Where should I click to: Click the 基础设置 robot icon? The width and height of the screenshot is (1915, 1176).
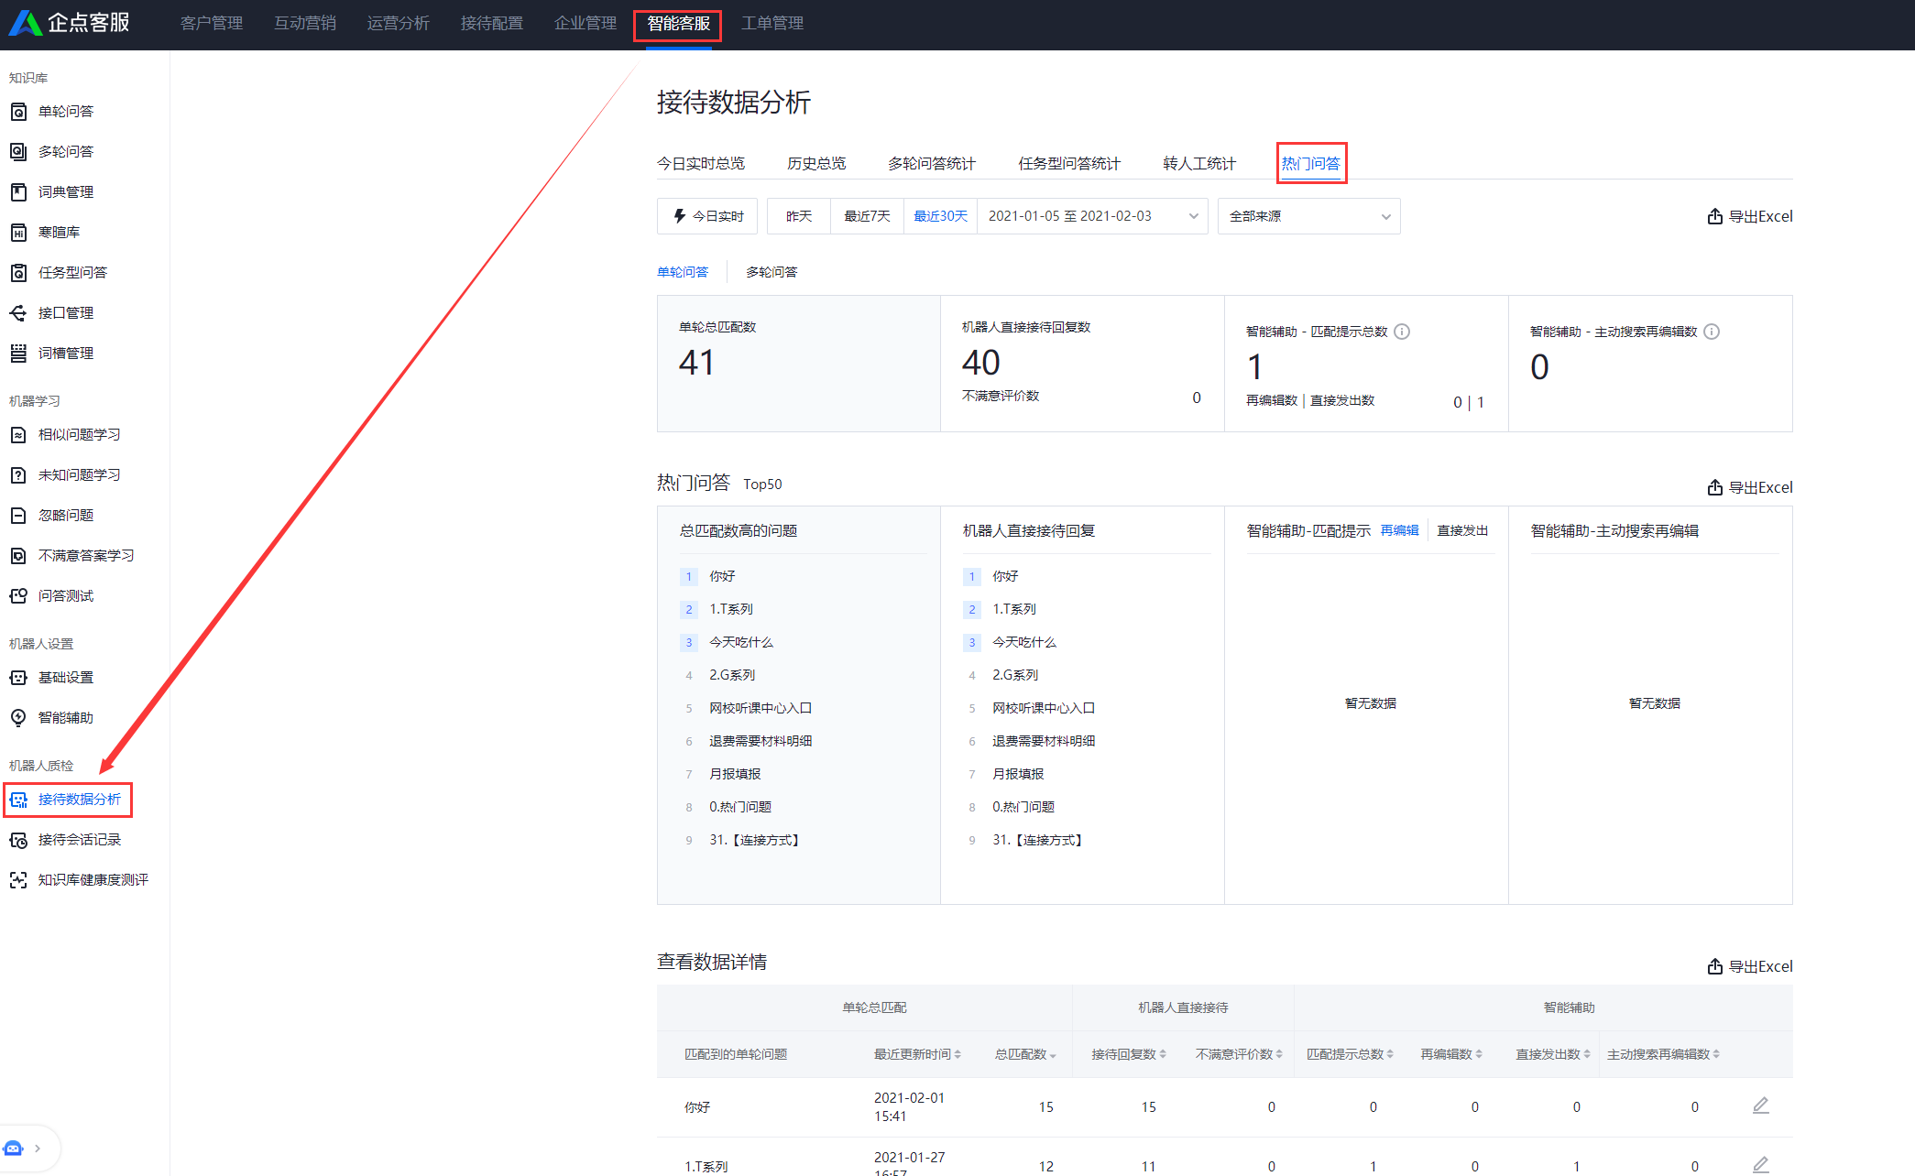[18, 678]
